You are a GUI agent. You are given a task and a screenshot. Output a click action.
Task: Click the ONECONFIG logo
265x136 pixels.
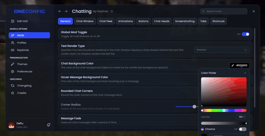coord(29,12)
